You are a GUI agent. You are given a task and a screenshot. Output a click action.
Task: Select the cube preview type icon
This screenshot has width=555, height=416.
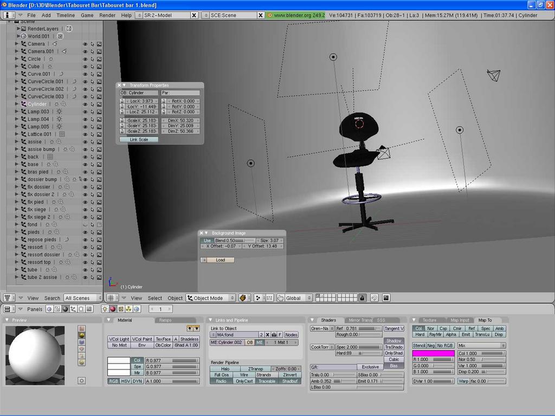82,342
